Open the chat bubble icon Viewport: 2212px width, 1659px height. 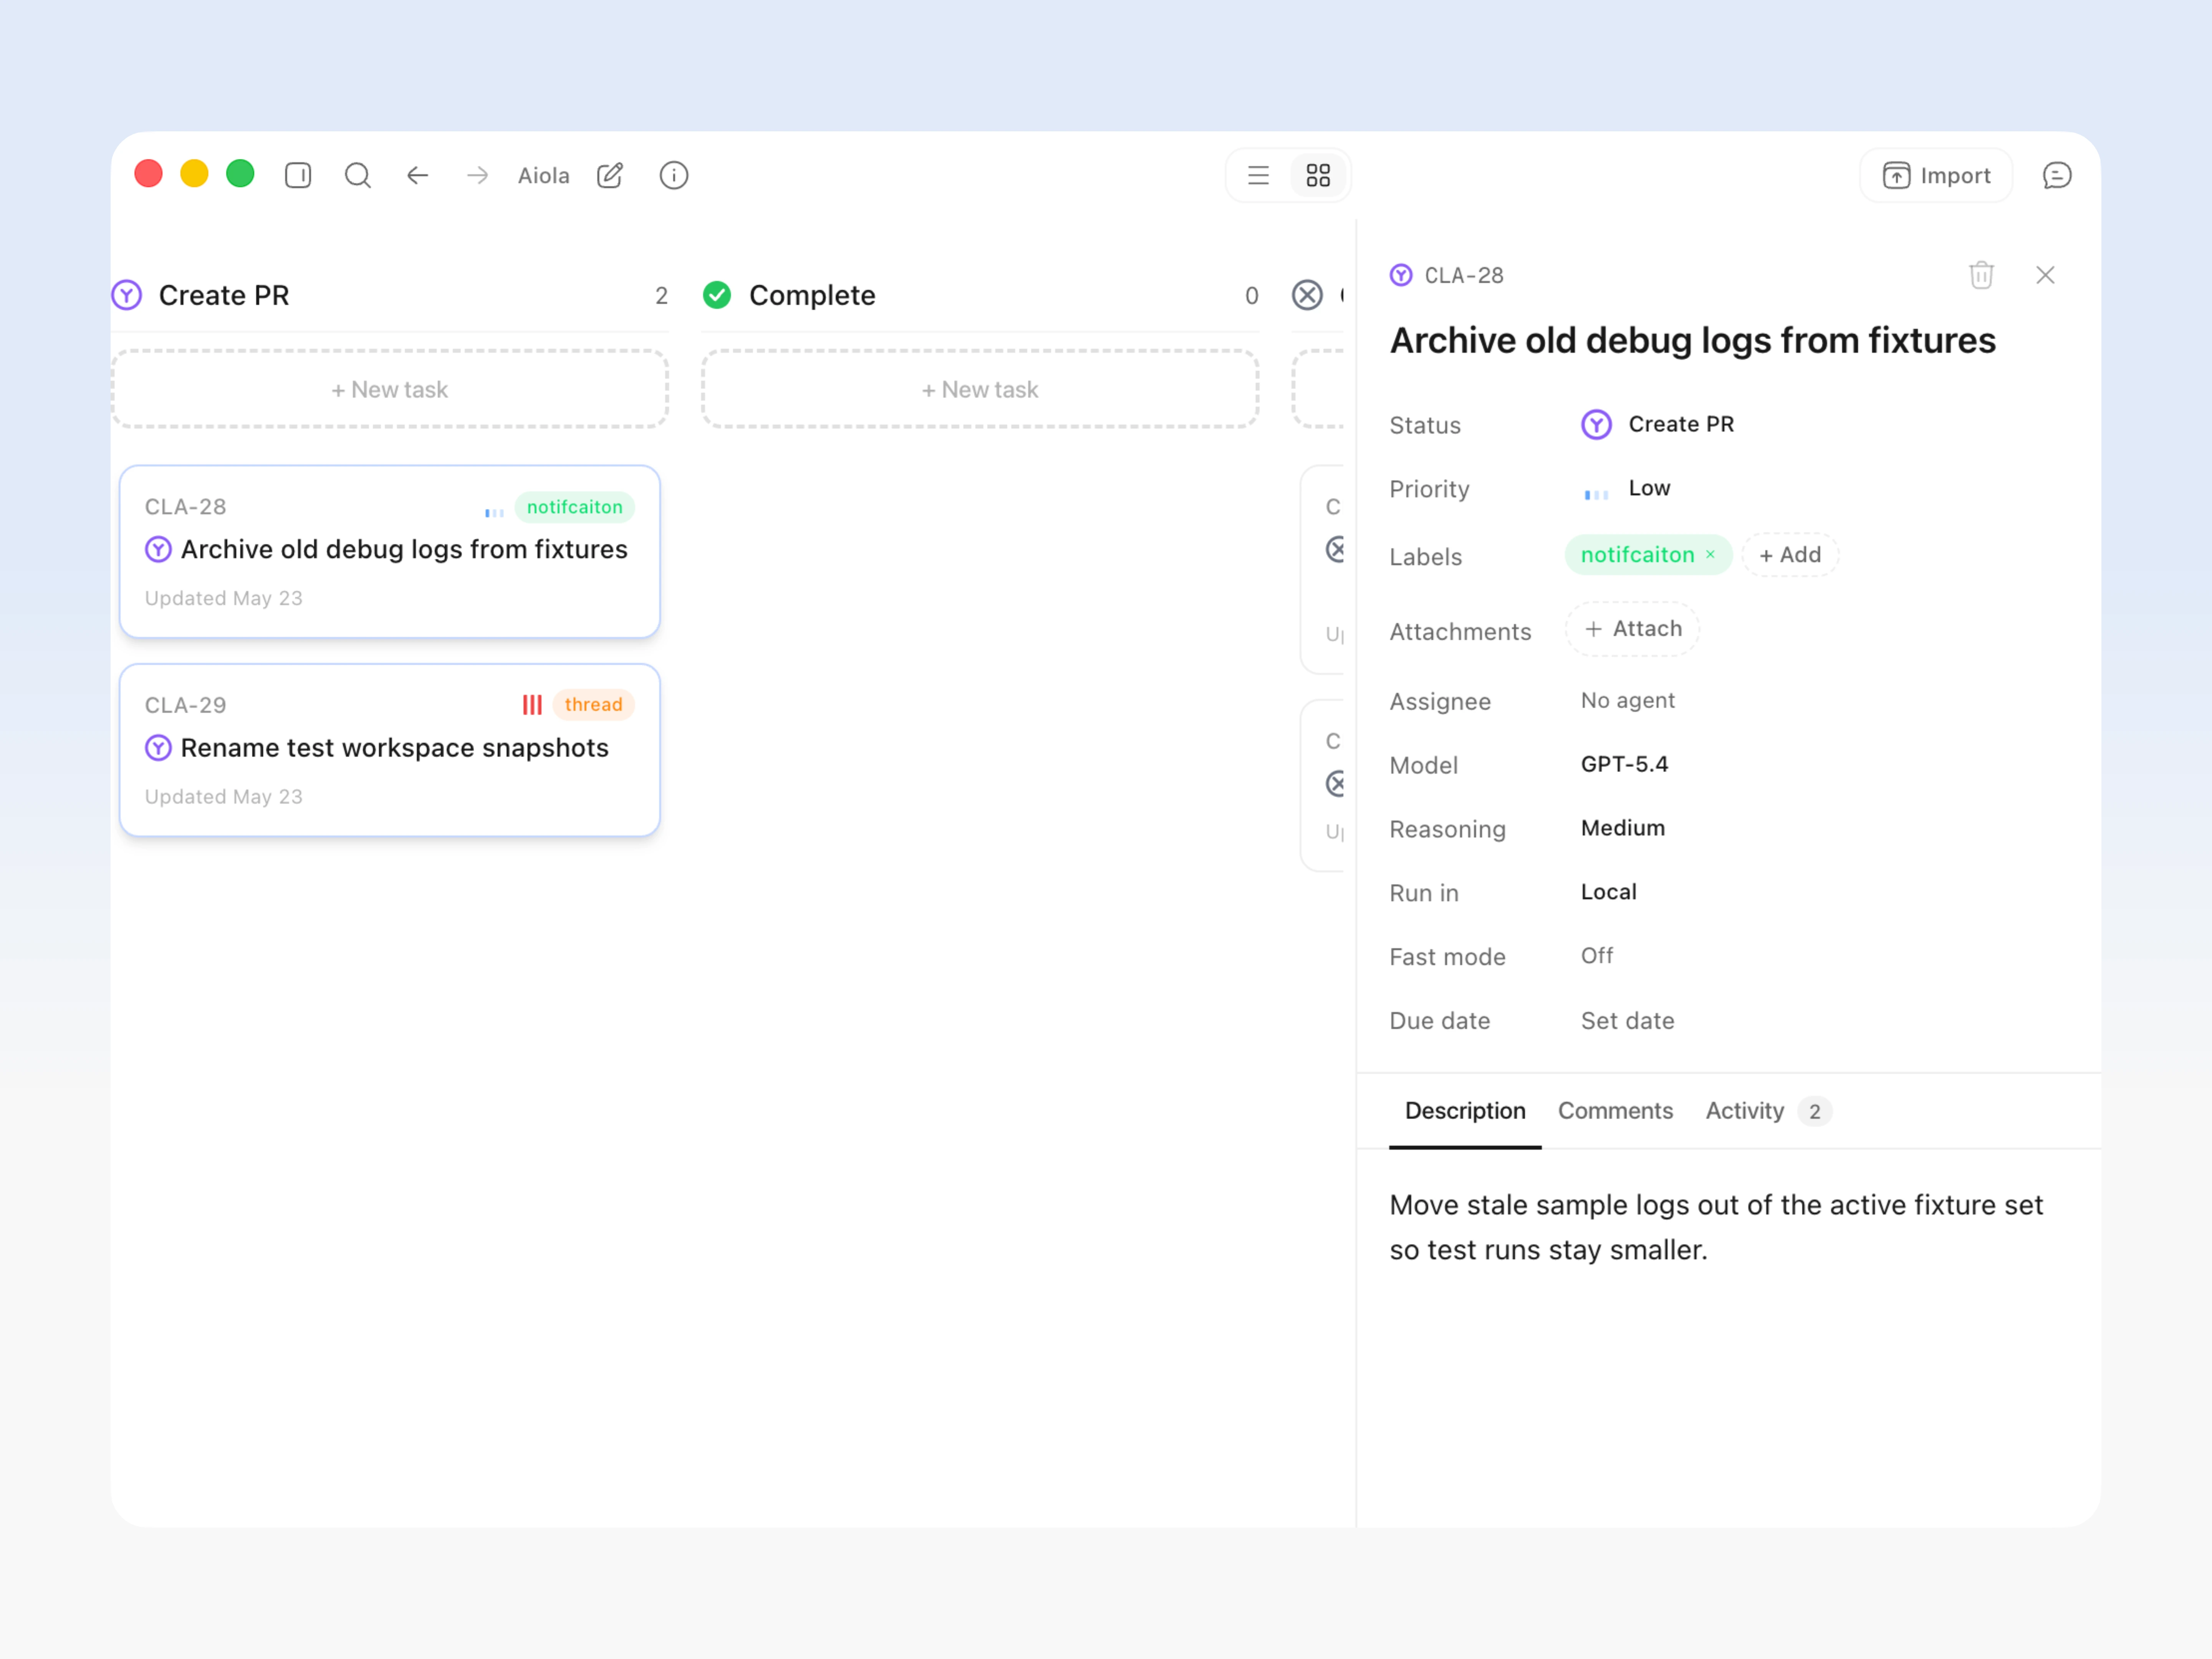[x=2056, y=175]
